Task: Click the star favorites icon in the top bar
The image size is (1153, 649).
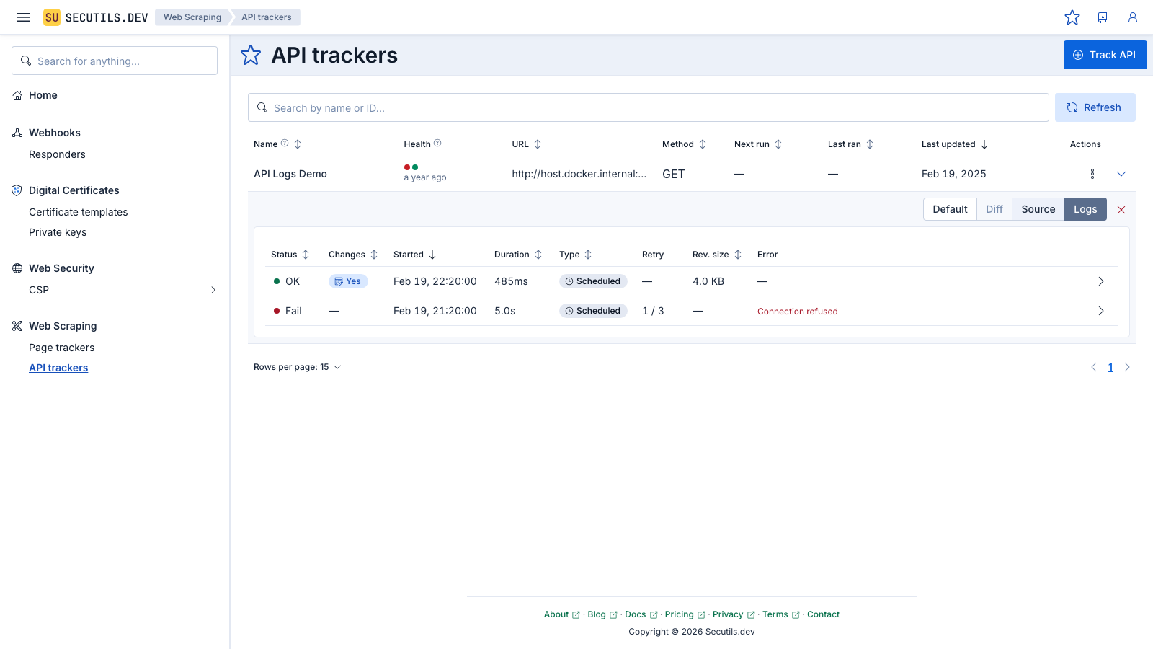Action: point(1072,17)
